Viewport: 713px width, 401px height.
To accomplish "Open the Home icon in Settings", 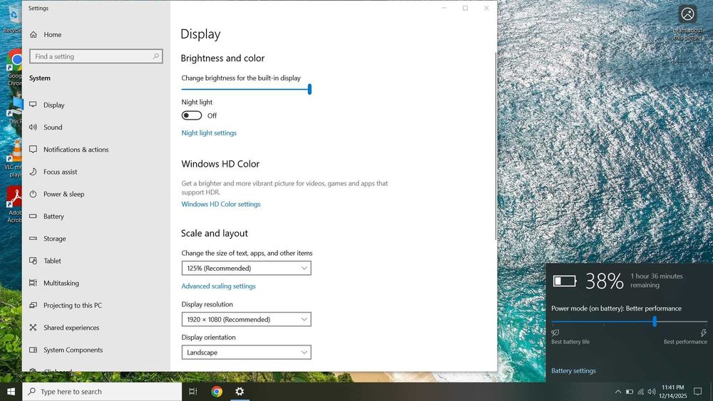I will pyautogui.click(x=34, y=34).
